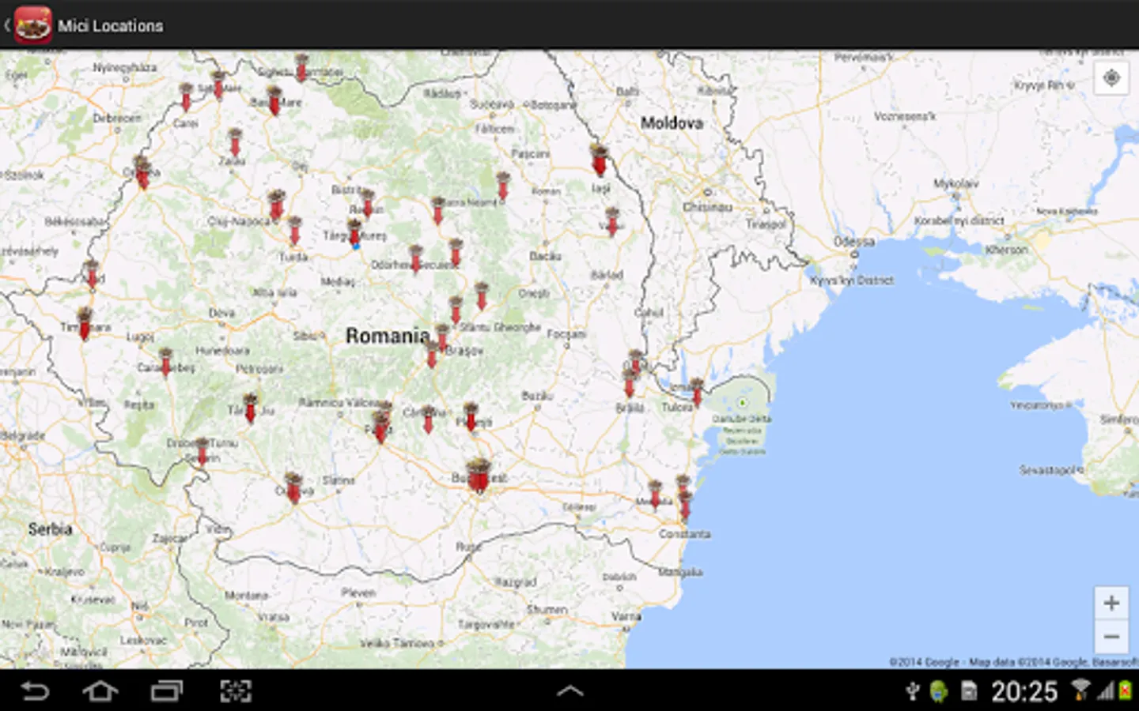This screenshot has height=711, width=1139.
Task: Select the mici pin on Satu Mare
Action: tap(218, 85)
